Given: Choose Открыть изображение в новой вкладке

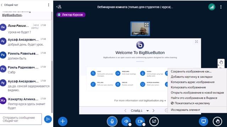Looking at the screenshot, I should tap(197, 92).
